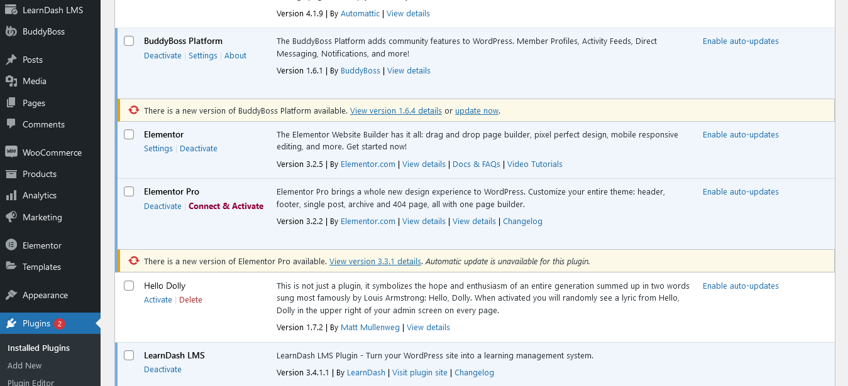Click the Products box icon

(11, 174)
